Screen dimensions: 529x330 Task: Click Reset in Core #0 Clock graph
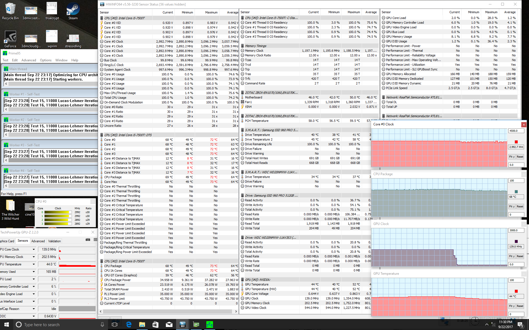tap(520, 157)
